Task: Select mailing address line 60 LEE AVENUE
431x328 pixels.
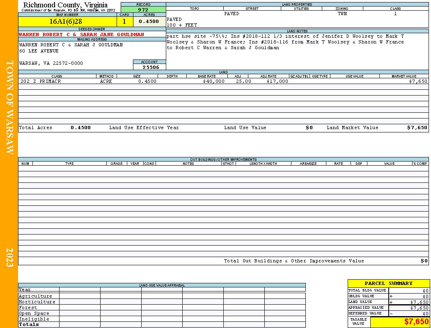Action: coord(39,51)
